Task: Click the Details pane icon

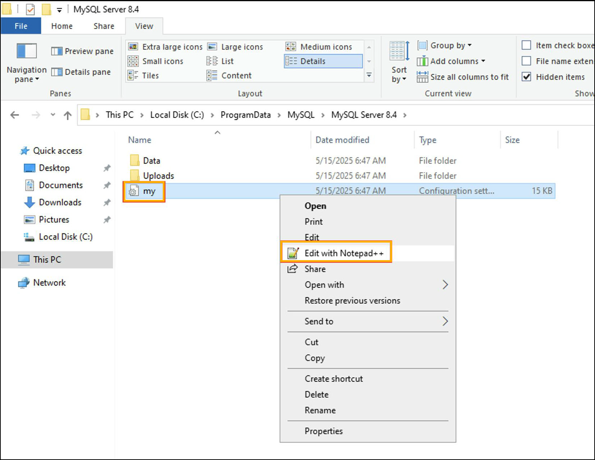Action: point(56,72)
